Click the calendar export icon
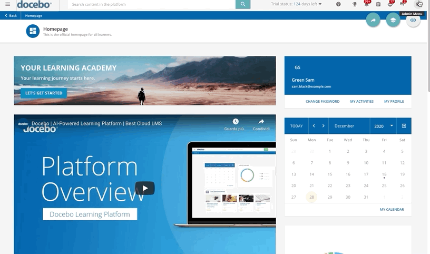 pos(404,126)
